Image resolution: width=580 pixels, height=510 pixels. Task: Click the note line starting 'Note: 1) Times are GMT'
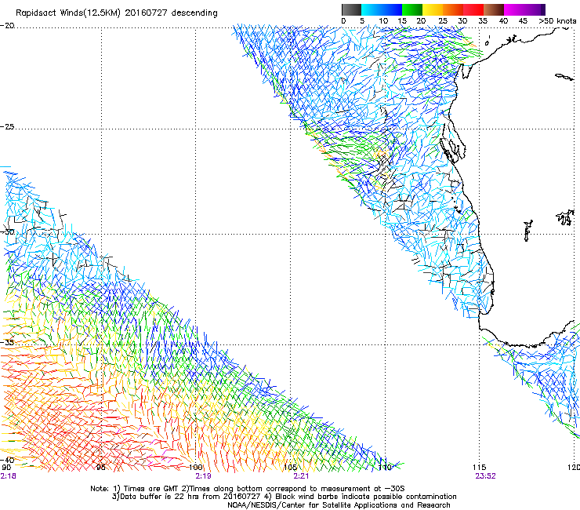pos(248,489)
